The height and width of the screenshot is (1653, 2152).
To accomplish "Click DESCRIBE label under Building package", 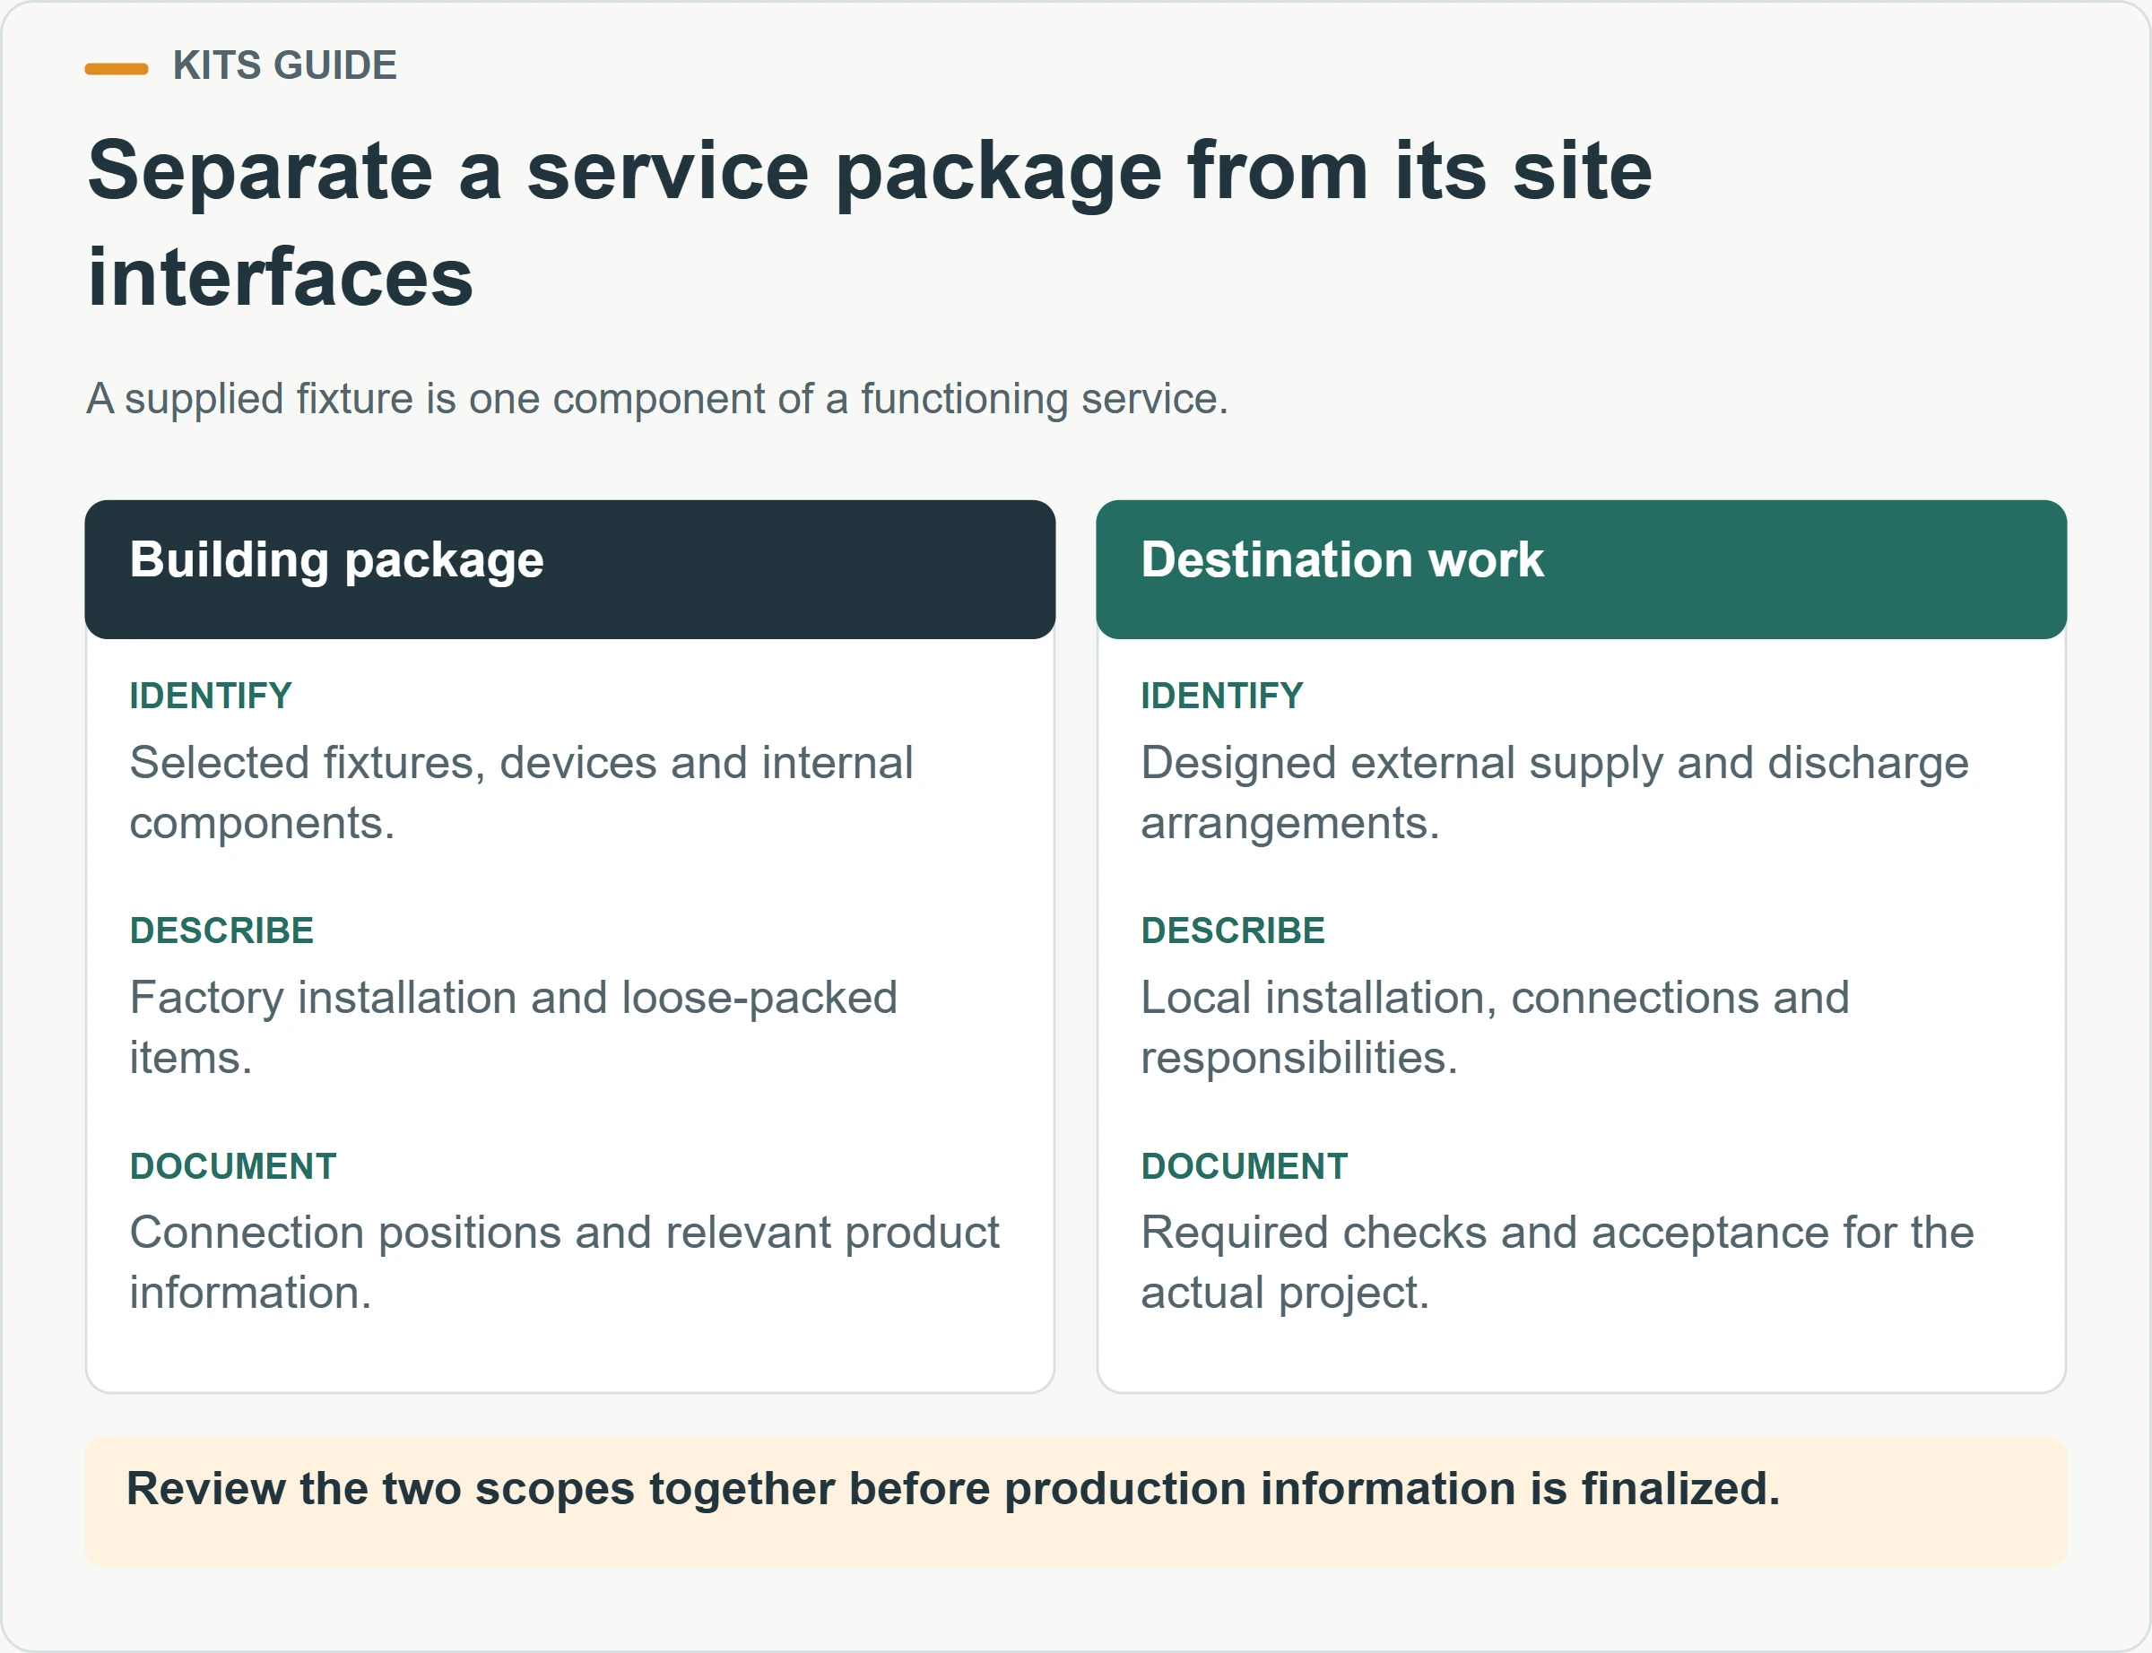I will click(x=221, y=930).
